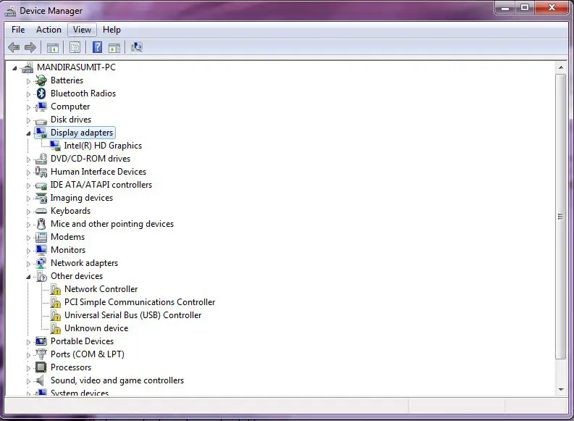Image resolution: width=574 pixels, height=421 pixels.
Task: Click the Properties toolbar icon
Action: tap(75, 47)
